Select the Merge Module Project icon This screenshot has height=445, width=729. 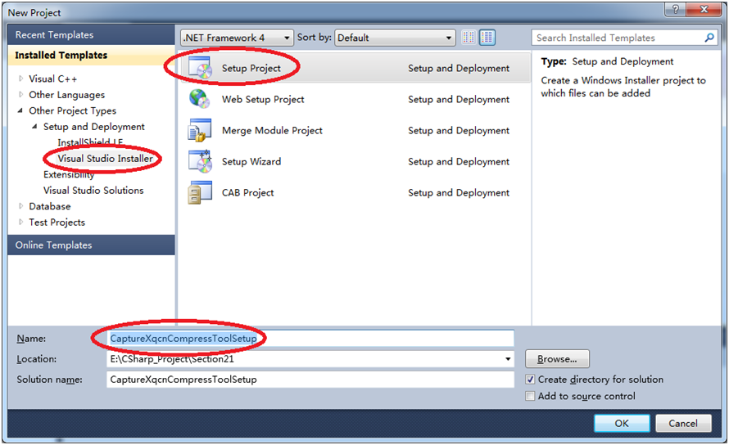click(x=200, y=130)
